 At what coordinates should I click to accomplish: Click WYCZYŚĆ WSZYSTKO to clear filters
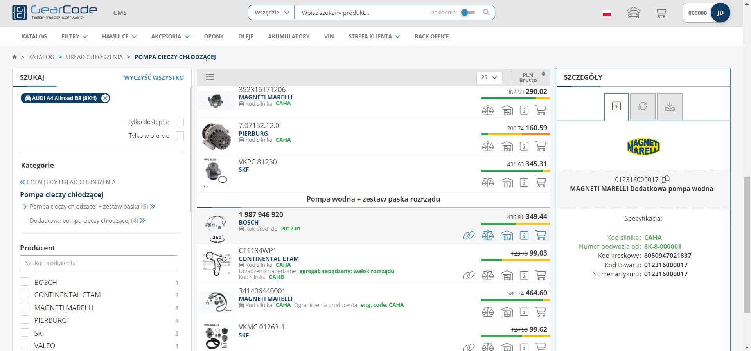154,77
